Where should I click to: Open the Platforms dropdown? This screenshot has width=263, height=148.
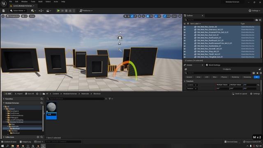point(86,11)
